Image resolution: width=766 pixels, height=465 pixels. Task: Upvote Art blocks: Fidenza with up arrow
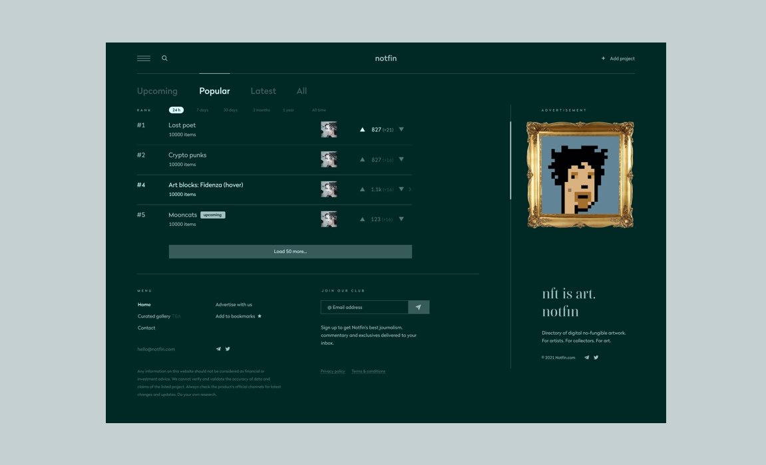click(362, 189)
